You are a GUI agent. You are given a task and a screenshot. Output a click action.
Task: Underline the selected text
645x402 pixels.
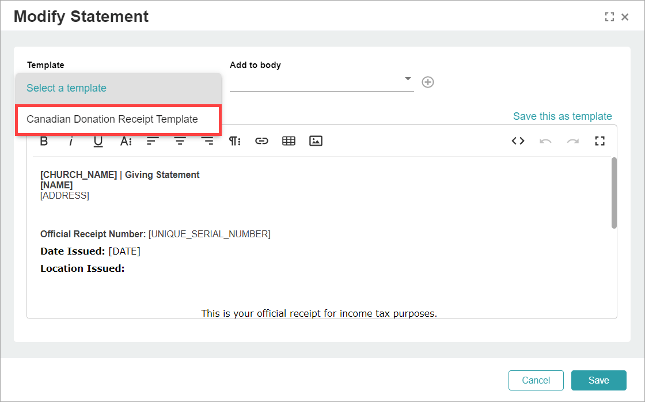tap(98, 141)
